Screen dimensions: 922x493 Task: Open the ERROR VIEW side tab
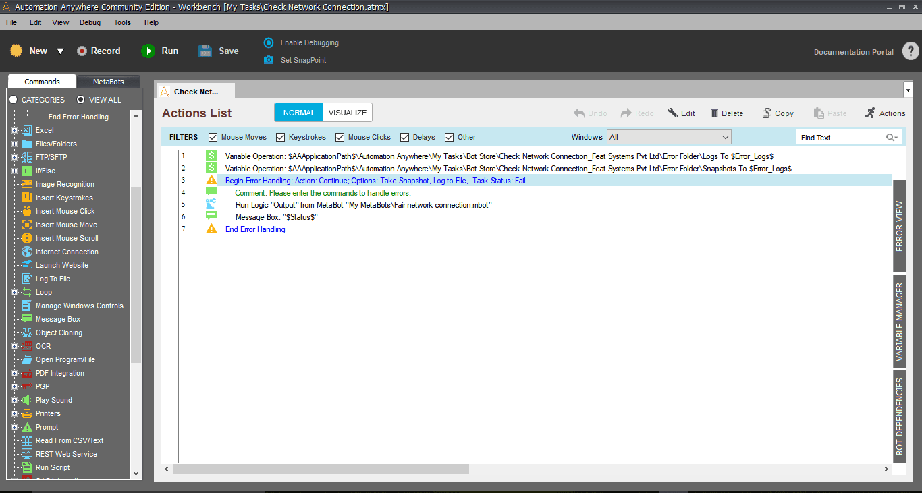[900, 226]
